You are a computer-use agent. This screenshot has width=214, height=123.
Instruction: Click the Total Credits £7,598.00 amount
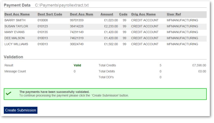199,65
